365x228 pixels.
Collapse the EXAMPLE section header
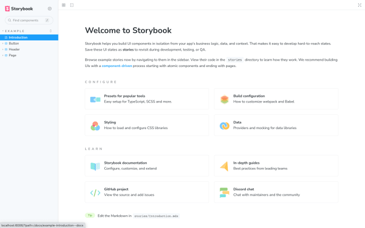point(14,31)
